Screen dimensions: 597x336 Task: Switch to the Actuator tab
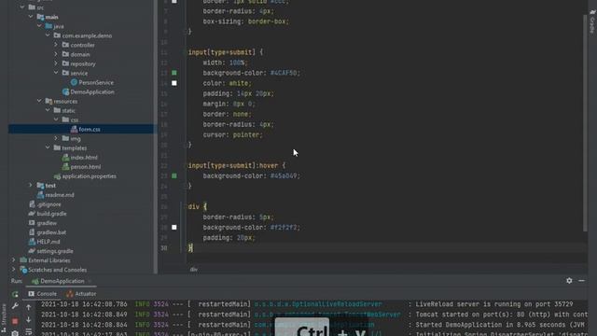(81, 294)
